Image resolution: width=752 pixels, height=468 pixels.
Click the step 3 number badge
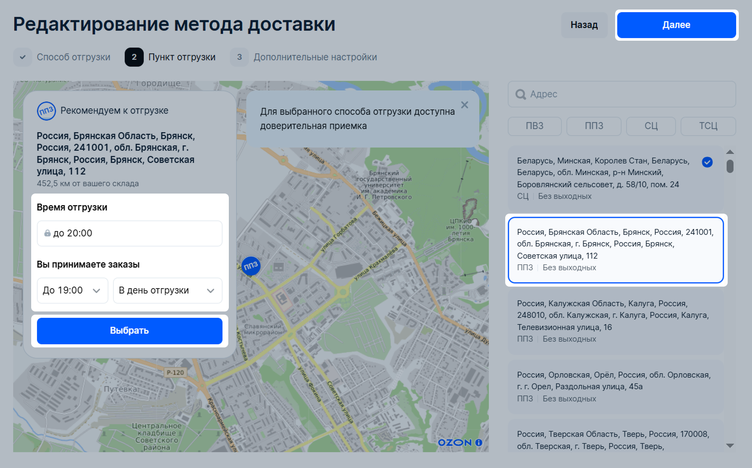coord(239,57)
